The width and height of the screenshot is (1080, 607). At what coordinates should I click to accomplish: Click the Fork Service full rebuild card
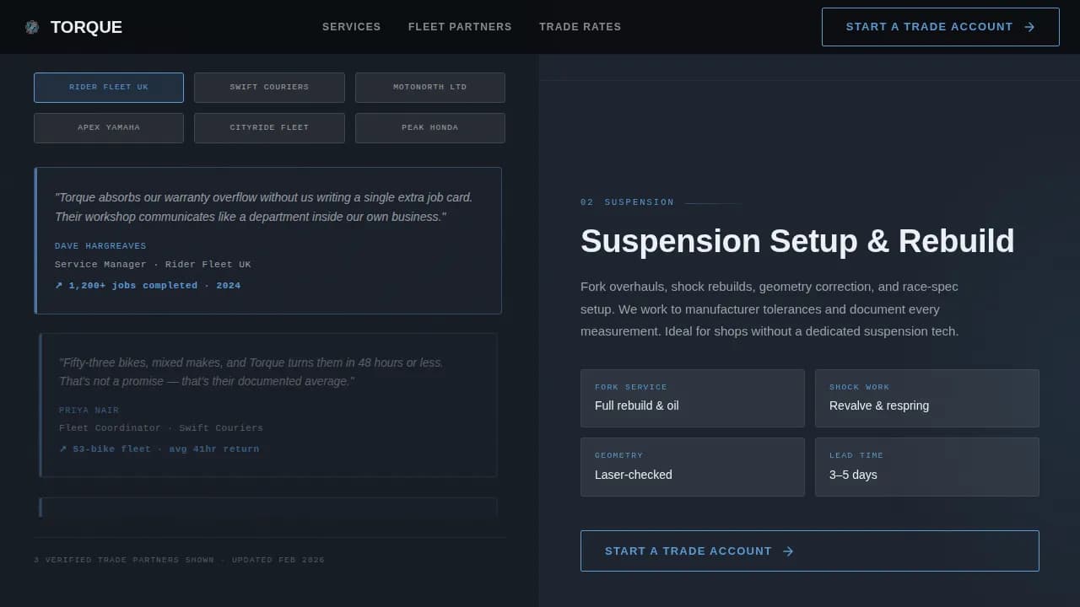pos(692,398)
